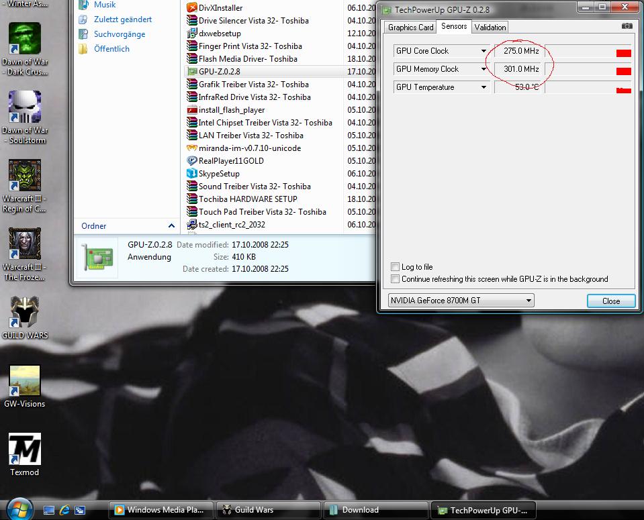
Task: Select Finger Print Vista 32- Toshiba file
Action: point(250,46)
